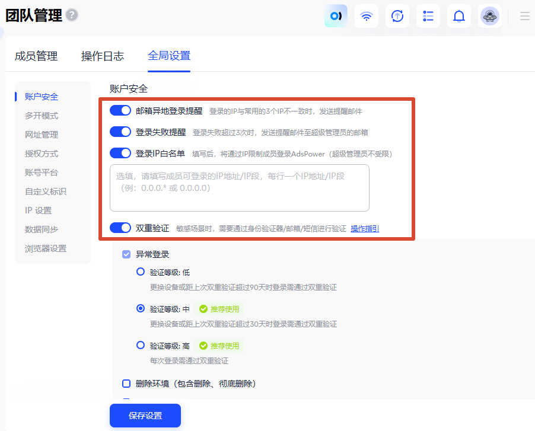Click the 推荐使用 badge beside 验证等级: 高
535x431 pixels.
click(x=219, y=346)
